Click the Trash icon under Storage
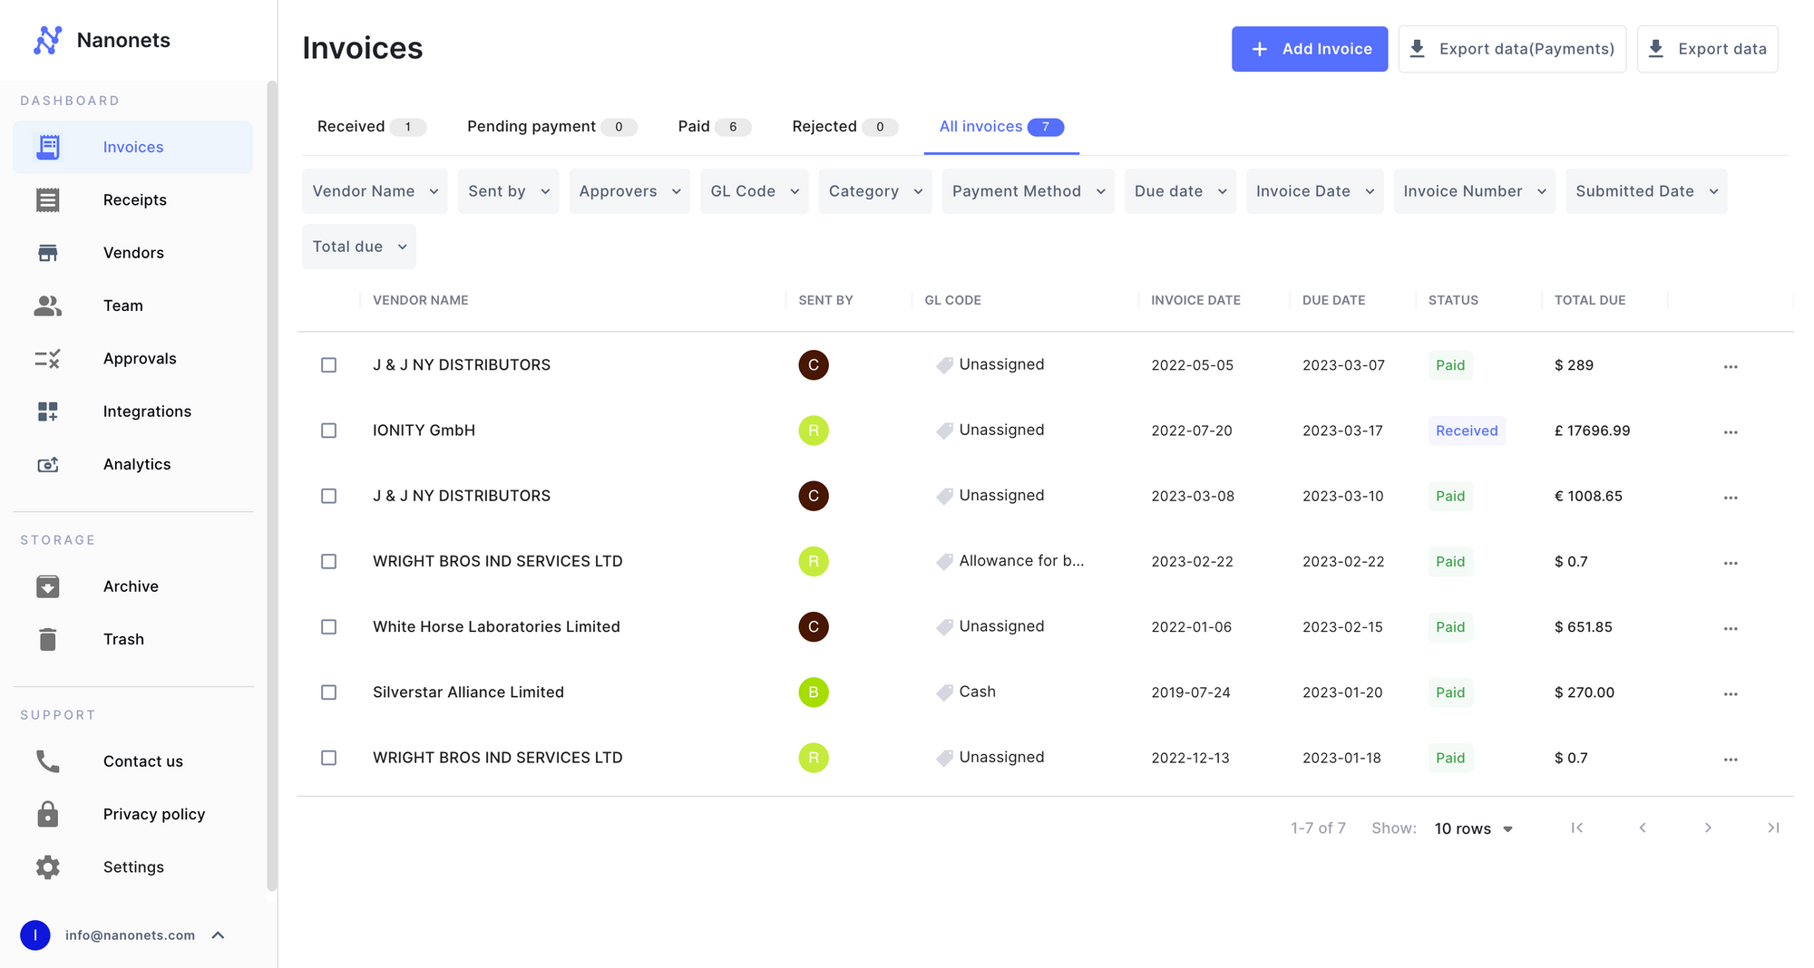The height and width of the screenshot is (968, 1814). pos(47,639)
